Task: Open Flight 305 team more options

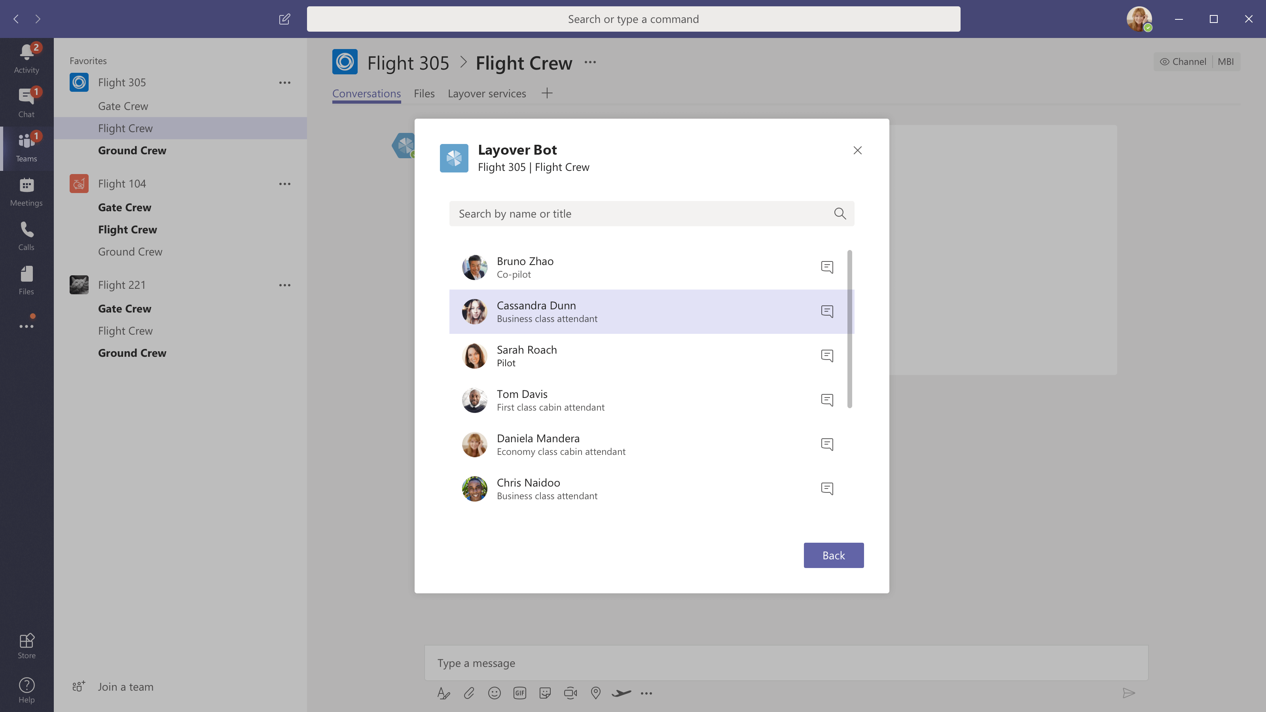Action: coord(284,83)
